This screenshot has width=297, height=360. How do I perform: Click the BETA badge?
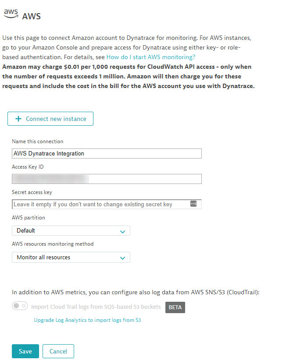tap(175, 307)
